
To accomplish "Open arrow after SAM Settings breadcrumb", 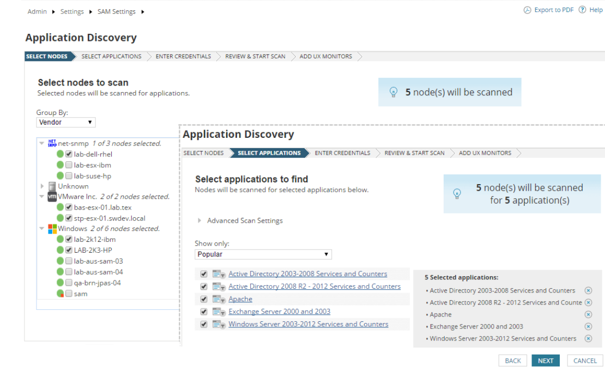I will tap(143, 12).
